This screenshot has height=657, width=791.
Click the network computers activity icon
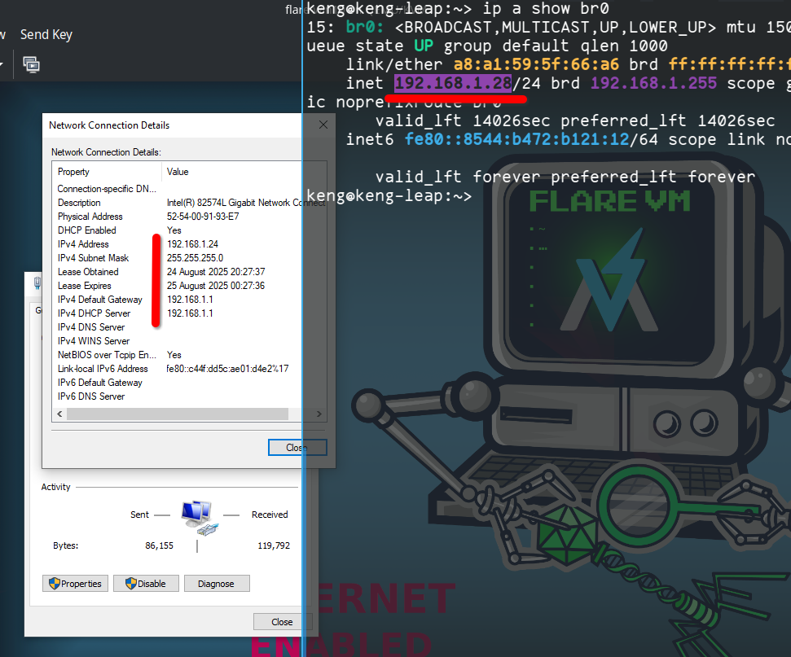[x=197, y=515]
